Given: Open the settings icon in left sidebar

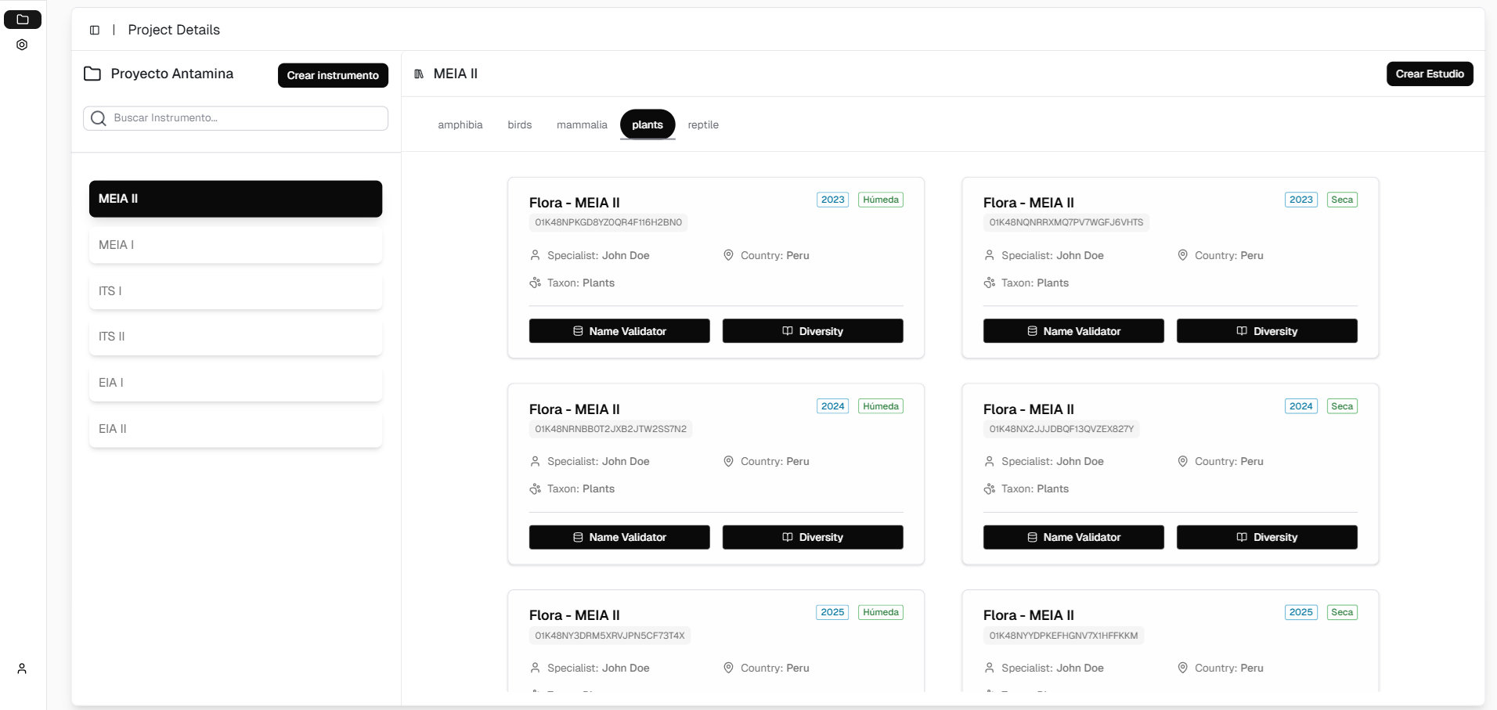Looking at the screenshot, I should (x=22, y=45).
